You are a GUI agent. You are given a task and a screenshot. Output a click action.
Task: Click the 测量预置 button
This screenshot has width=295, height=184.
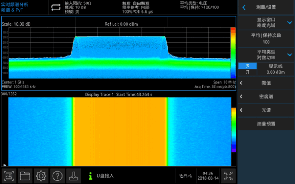click(266, 124)
